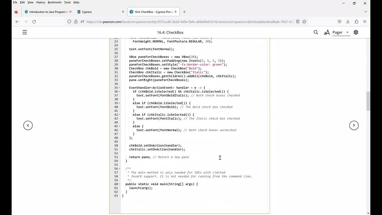The height and width of the screenshot is (215, 382).
Task: Open a new browser tab
Action: tap(184, 12)
